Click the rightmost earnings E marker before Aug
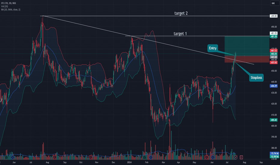The height and width of the screenshot is (165, 280). pyautogui.click(x=241, y=157)
